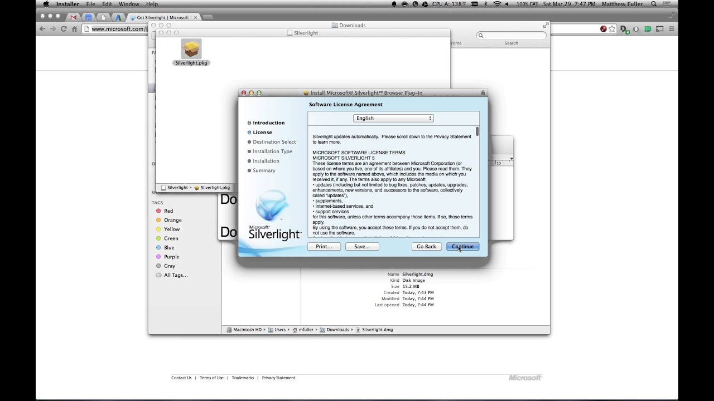Click Users folder in the path bar
The height and width of the screenshot is (401, 714).
[277, 330]
